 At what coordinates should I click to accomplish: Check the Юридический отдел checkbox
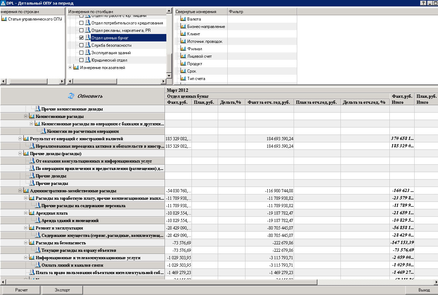point(82,60)
